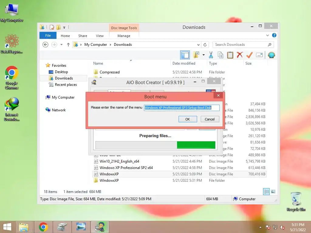Image resolution: width=311 pixels, height=233 pixels.
Task: Click the Forward navigation arrow
Action: click(54, 45)
